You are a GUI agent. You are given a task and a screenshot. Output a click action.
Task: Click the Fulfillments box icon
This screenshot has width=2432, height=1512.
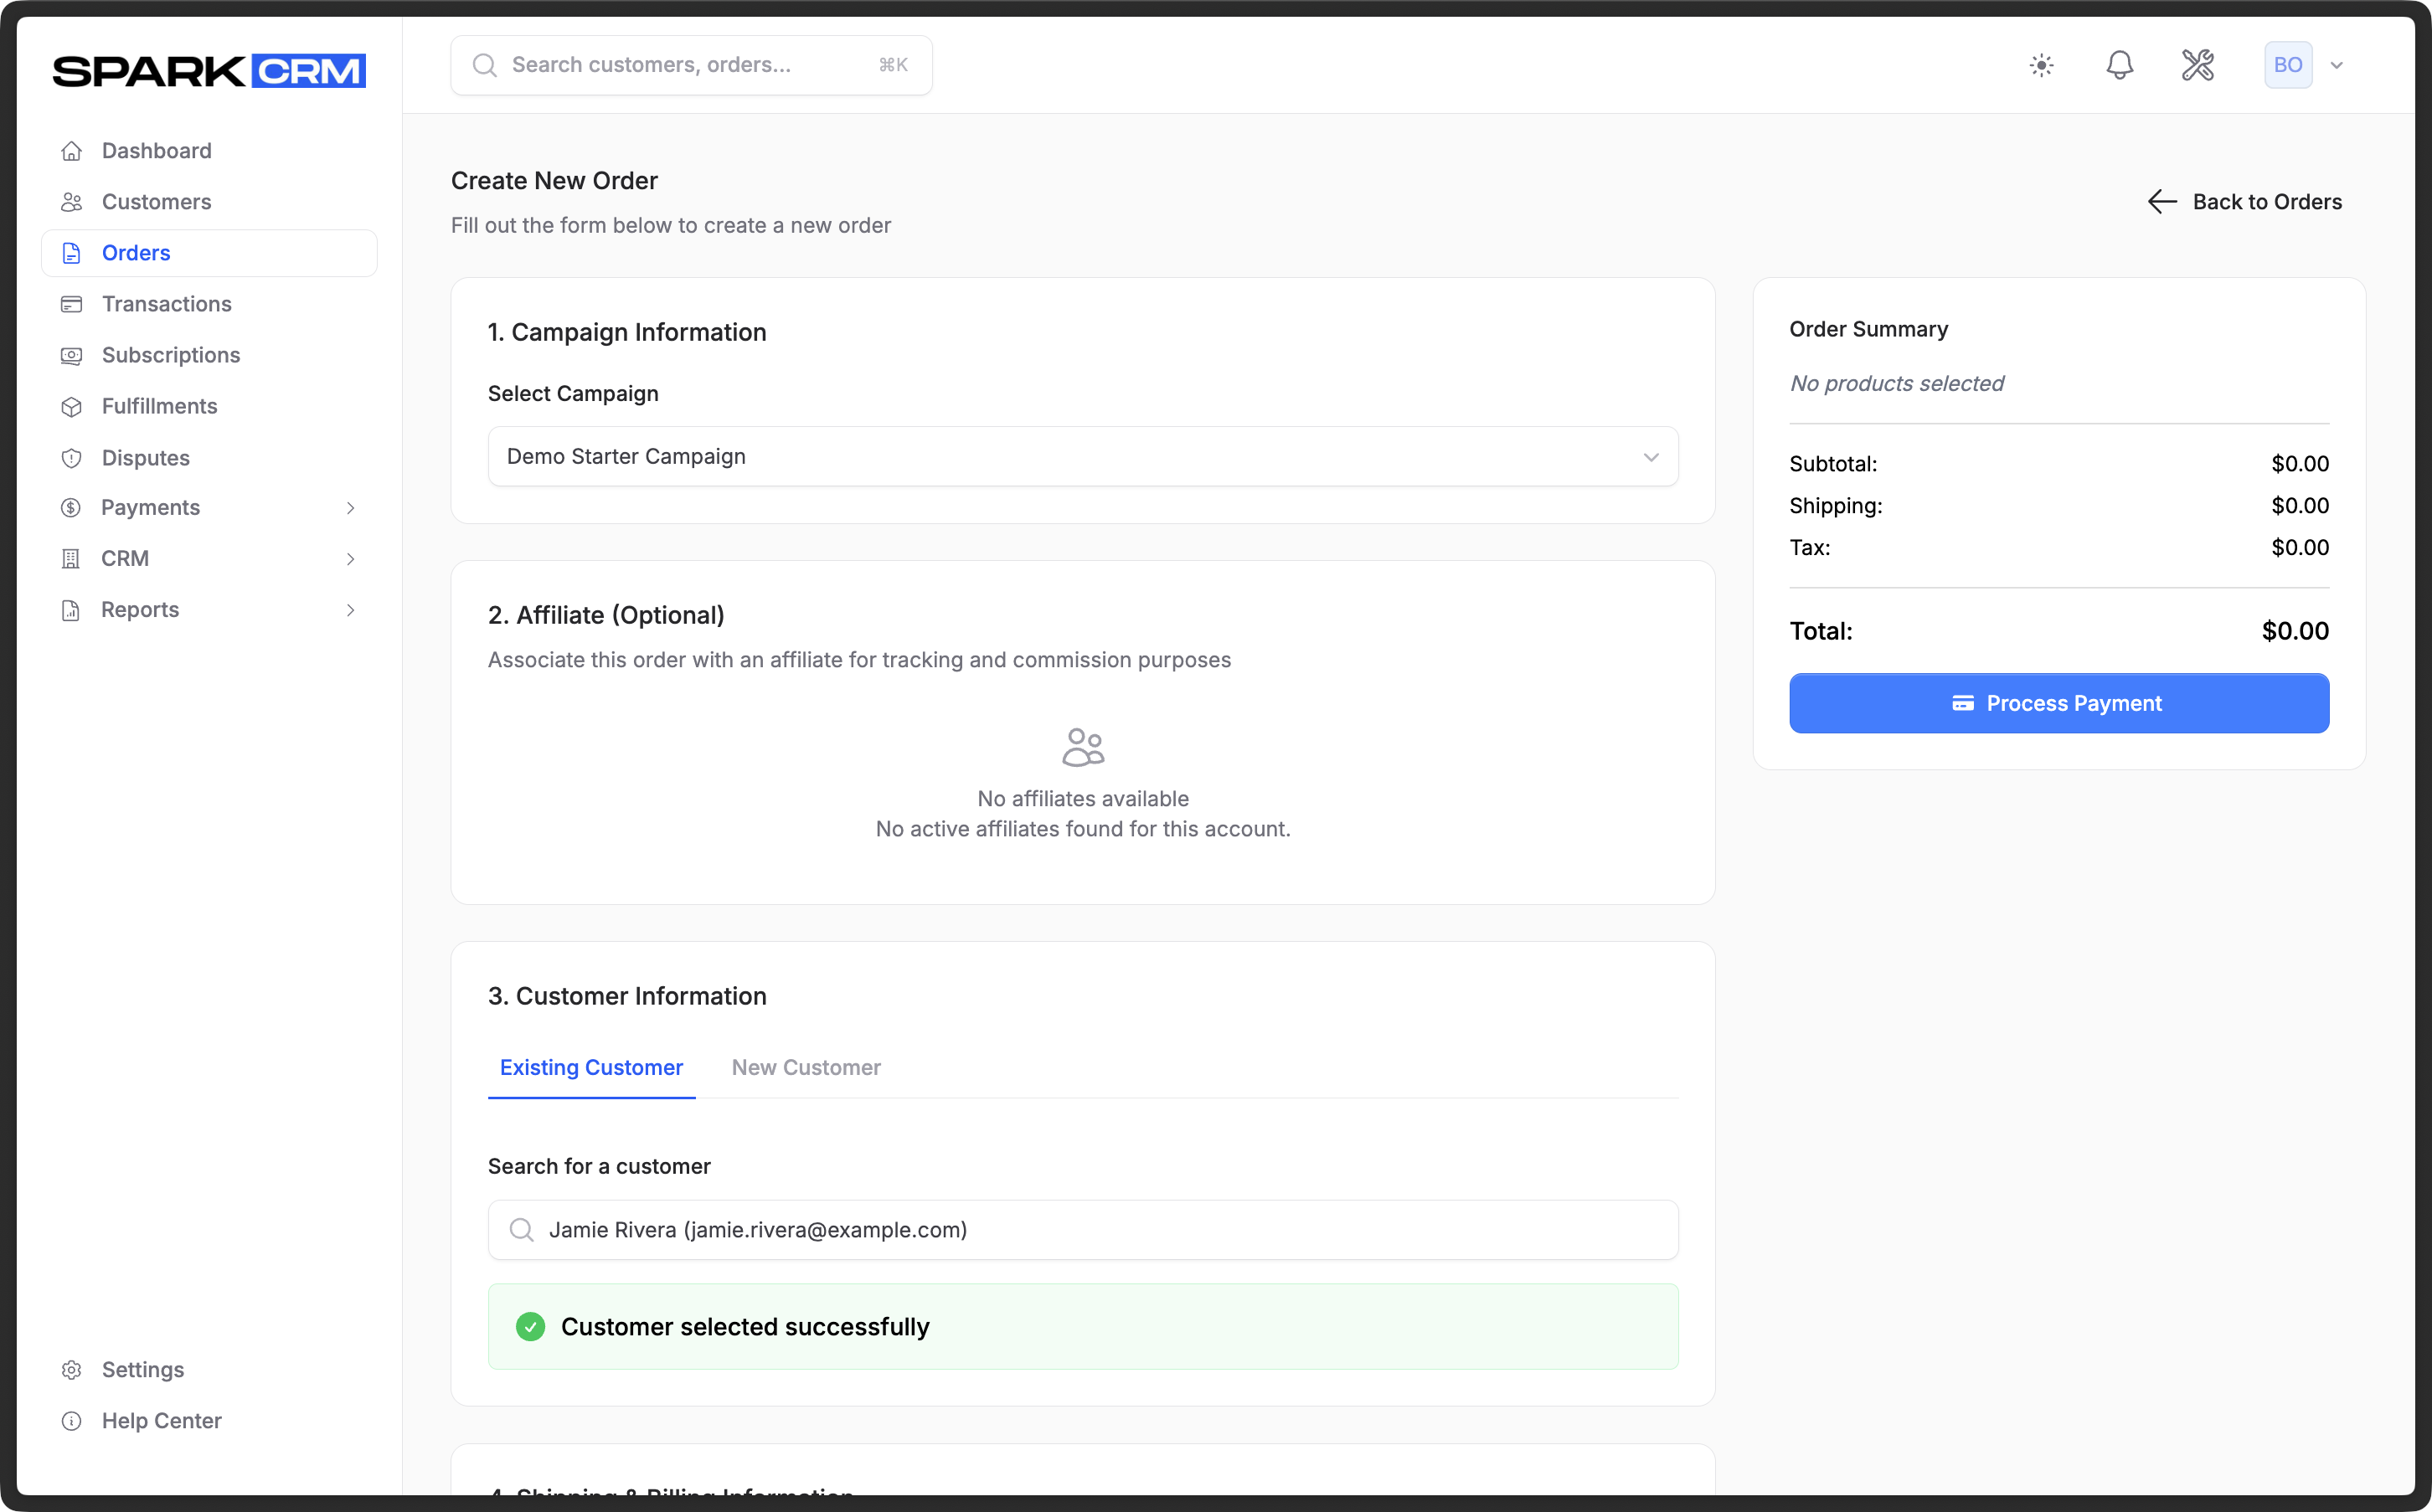[x=71, y=406]
